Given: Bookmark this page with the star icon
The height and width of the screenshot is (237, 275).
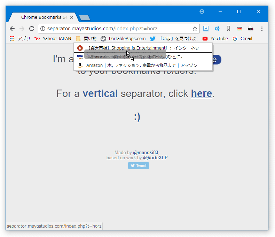Looking at the screenshot, I should 195,29.
